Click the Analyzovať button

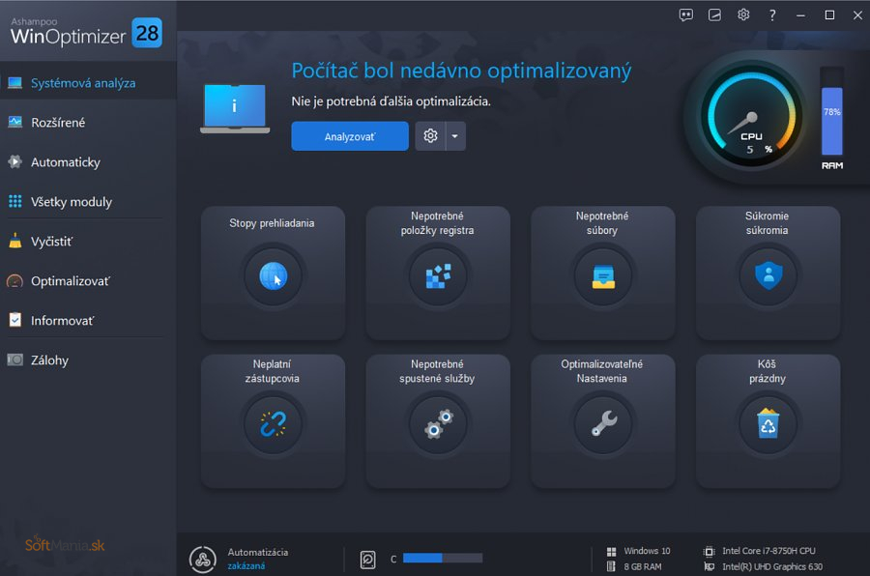click(x=350, y=136)
